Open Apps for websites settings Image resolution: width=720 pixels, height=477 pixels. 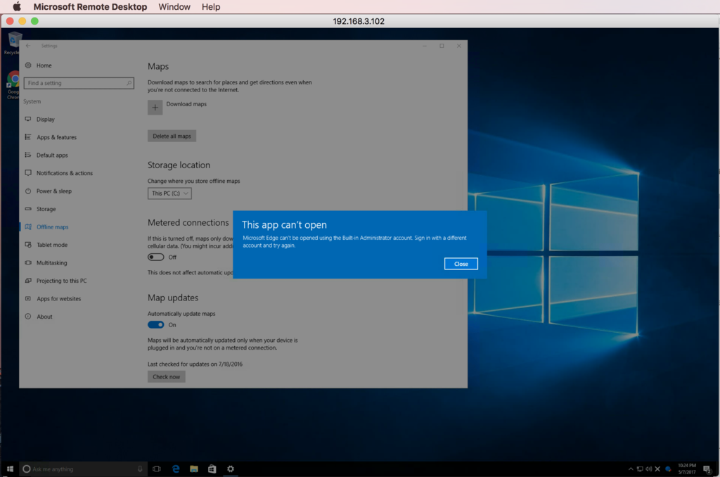pos(58,298)
